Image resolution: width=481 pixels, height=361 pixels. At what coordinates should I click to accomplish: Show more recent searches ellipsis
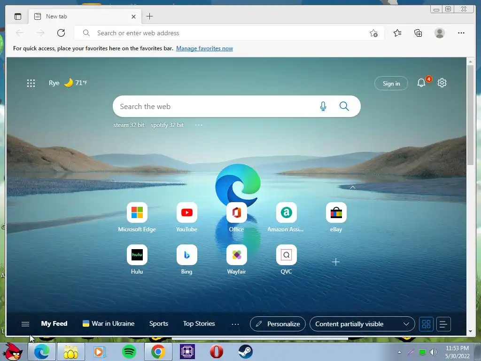pyautogui.click(x=199, y=125)
